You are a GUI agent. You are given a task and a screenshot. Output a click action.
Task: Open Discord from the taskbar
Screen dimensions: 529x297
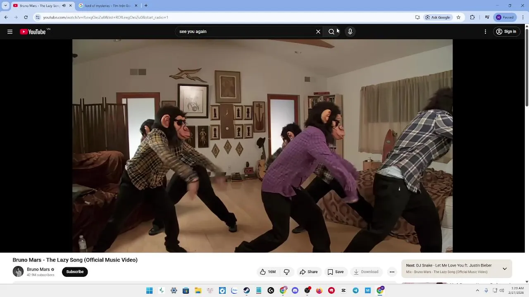pos(295,291)
